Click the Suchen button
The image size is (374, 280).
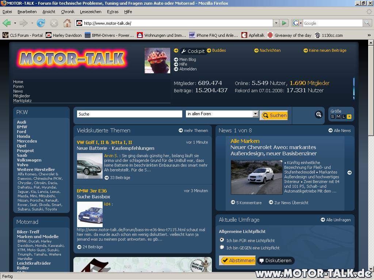[x=274, y=116]
